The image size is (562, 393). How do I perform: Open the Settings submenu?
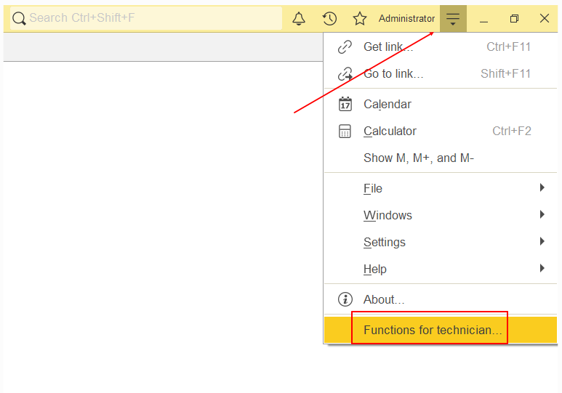[x=441, y=242]
